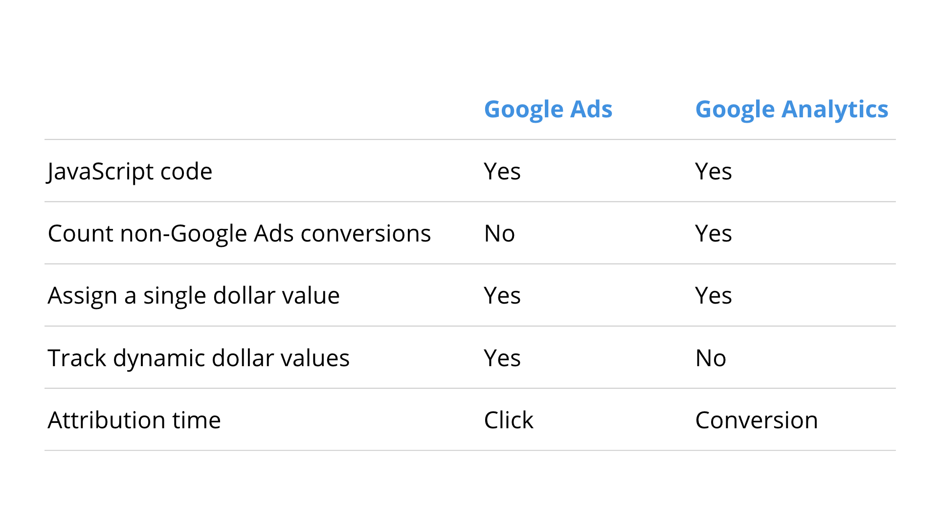Select the Count non-Google Ads conversions label
This screenshot has width=939, height=528.
[x=239, y=234]
